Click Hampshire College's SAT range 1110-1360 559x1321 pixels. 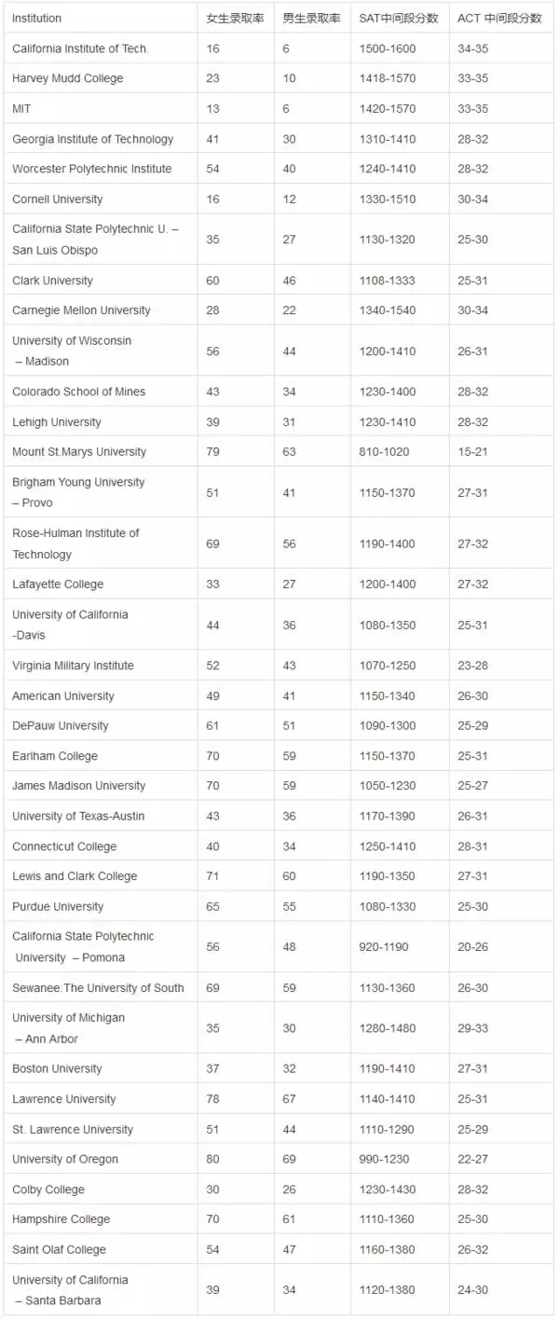tap(388, 1219)
